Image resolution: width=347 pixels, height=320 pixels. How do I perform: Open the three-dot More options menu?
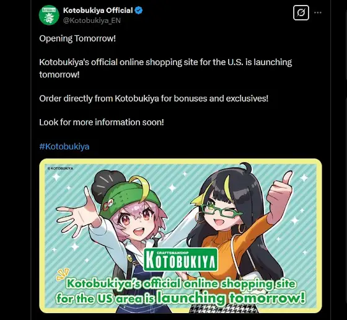pyautogui.click(x=318, y=12)
